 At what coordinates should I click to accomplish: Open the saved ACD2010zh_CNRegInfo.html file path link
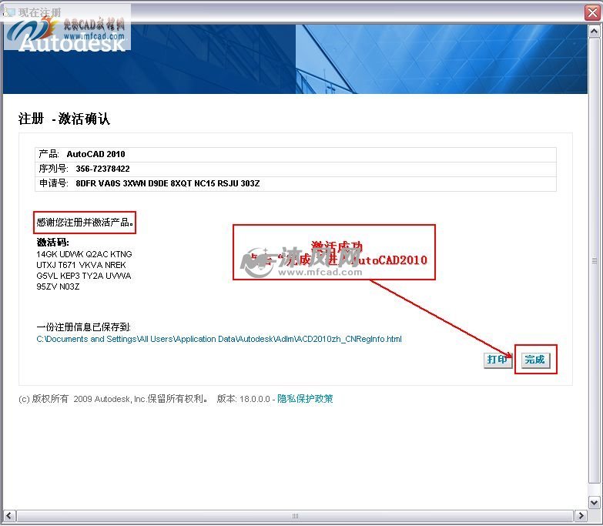tap(219, 339)
